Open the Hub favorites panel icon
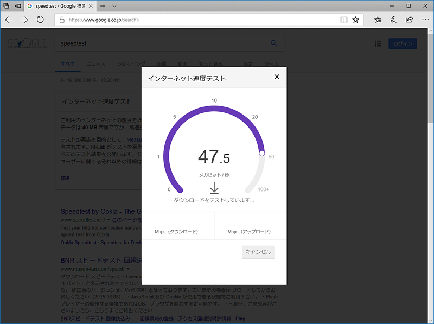 coord(378,20)
